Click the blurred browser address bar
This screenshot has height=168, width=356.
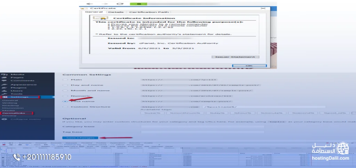click(x=184, y=4)
